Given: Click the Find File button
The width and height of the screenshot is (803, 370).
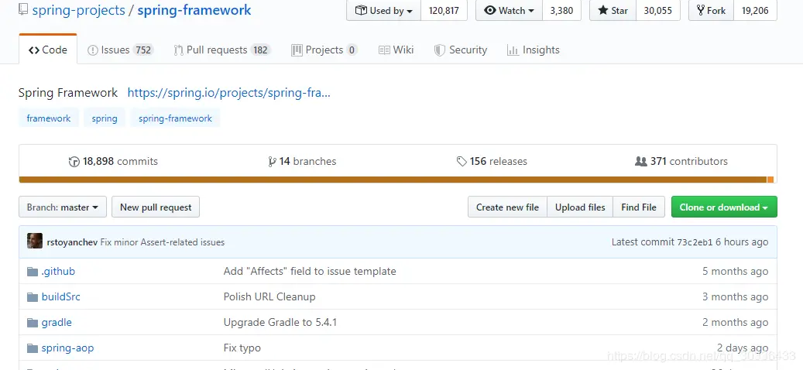Looking at the screenshot, I should coord(639,207).
